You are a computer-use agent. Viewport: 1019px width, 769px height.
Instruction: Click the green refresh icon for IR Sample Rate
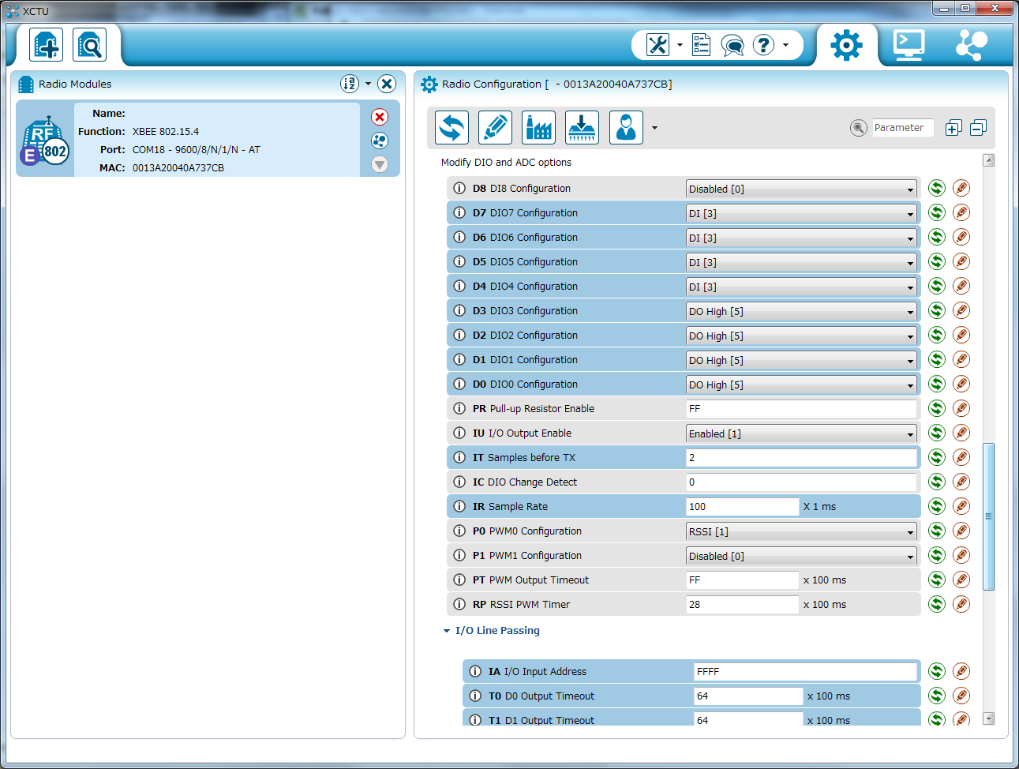(x=937, y=506)
